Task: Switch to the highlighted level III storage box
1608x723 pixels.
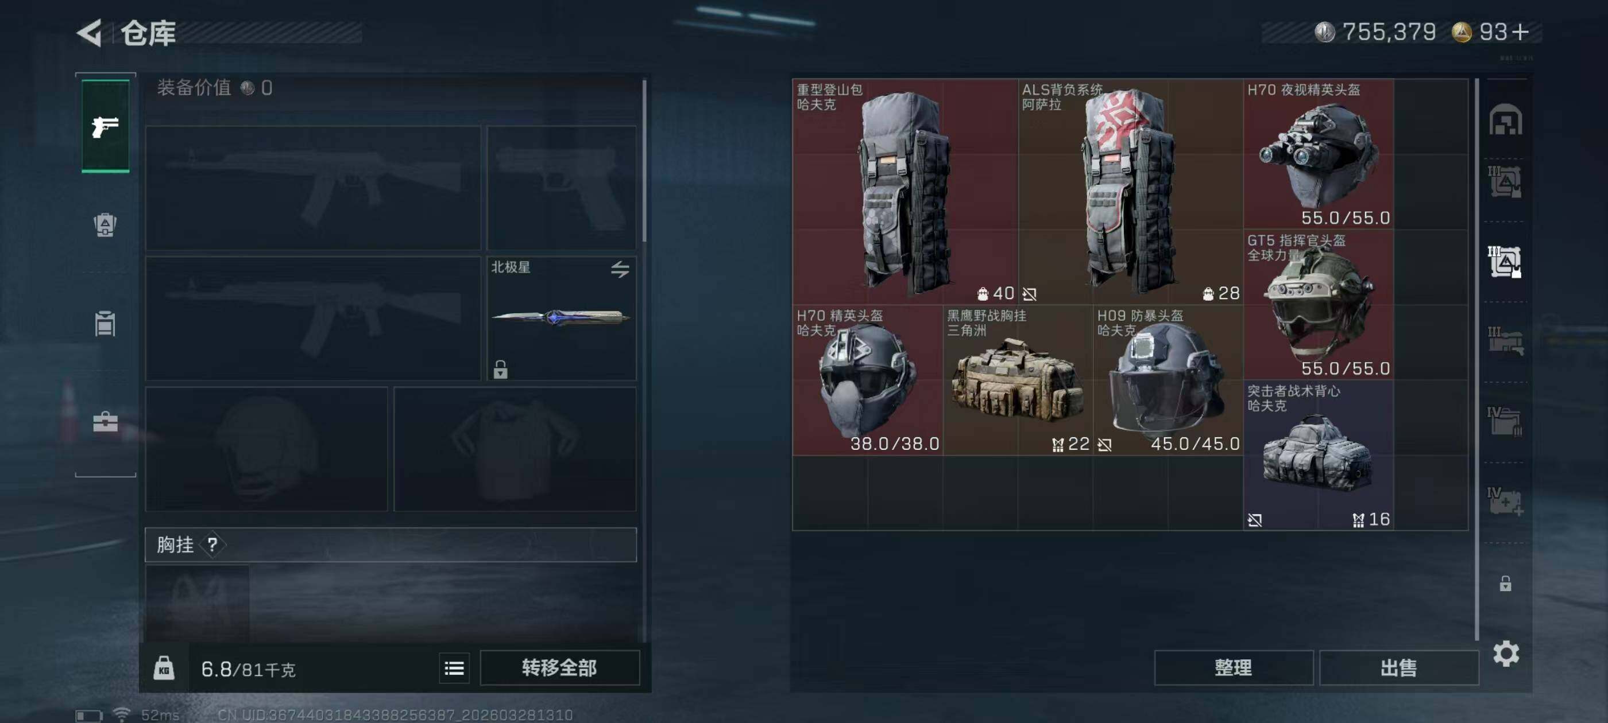Action: pos(1505,261)
